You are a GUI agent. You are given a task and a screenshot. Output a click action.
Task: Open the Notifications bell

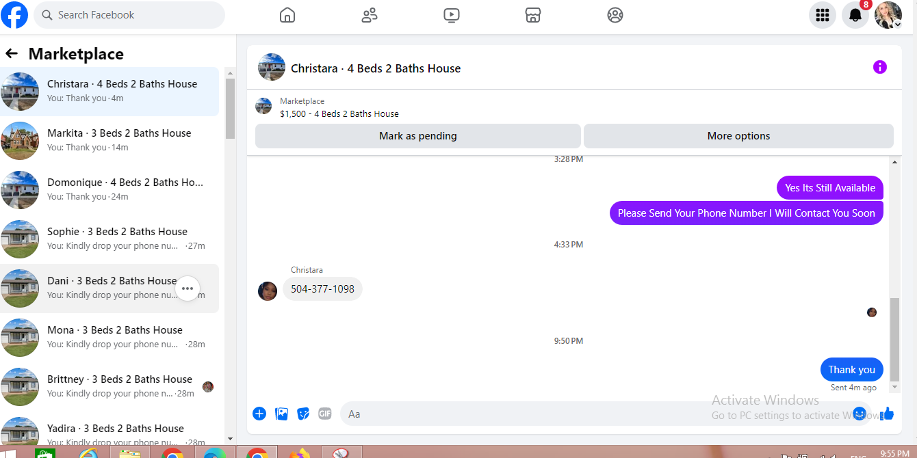[855, 15]
